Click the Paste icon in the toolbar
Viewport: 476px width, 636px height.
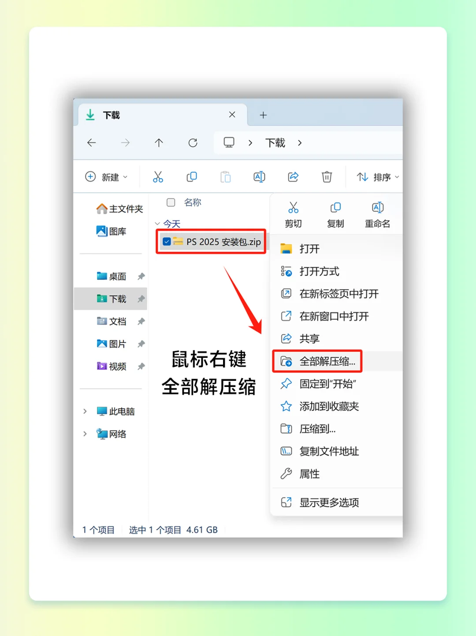click(226, 177)
